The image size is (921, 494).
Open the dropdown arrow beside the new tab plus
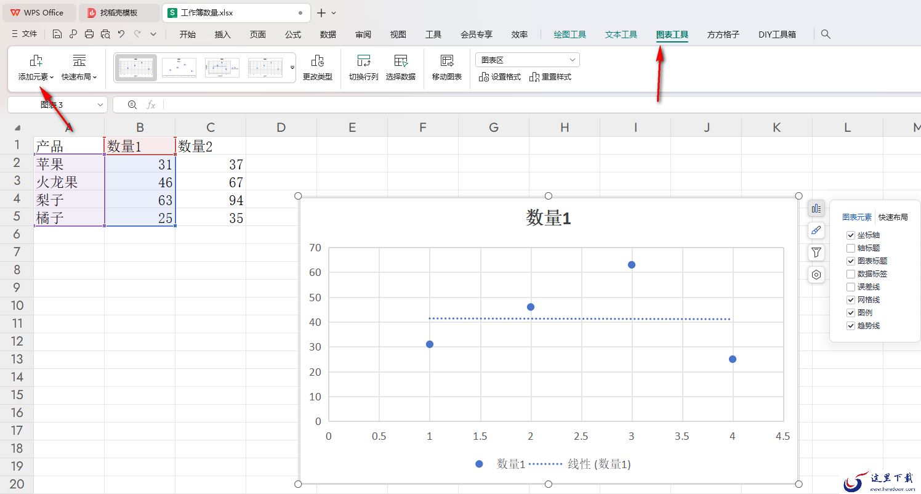coord(334,13)
